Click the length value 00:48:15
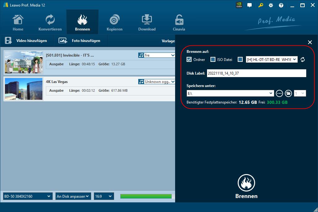The height and width of the screenshot is (212, 318). (x=88, y=64)
